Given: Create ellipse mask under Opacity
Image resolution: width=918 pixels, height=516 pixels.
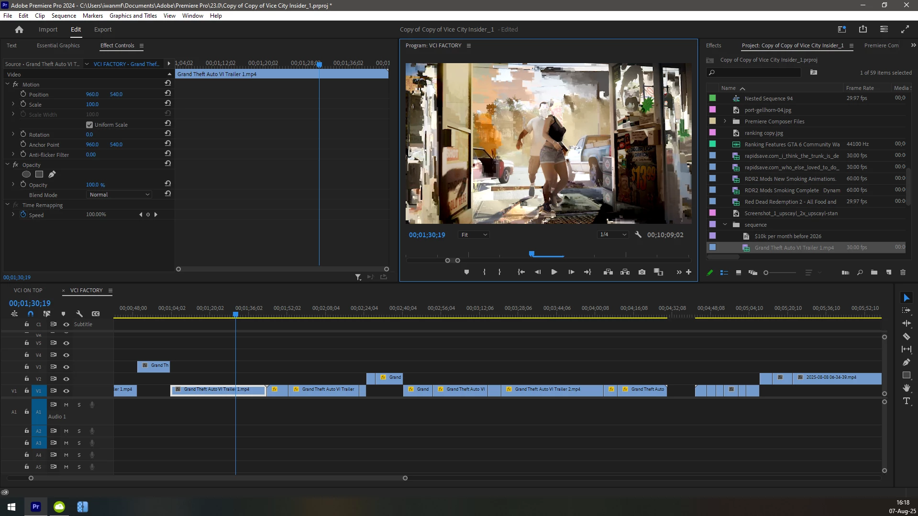Looking at the screenshot, I should point(26,175).
